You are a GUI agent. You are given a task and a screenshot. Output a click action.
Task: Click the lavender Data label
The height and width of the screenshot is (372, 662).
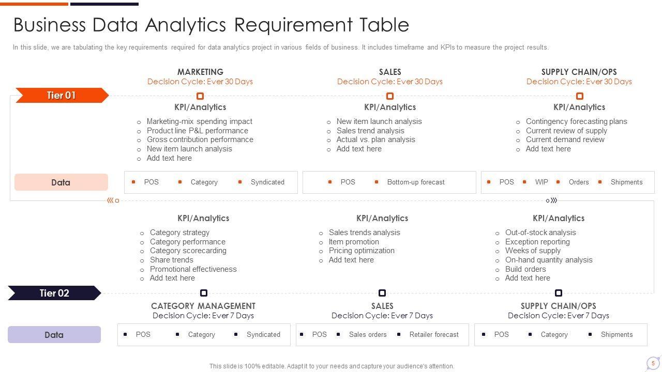point(54,335)
